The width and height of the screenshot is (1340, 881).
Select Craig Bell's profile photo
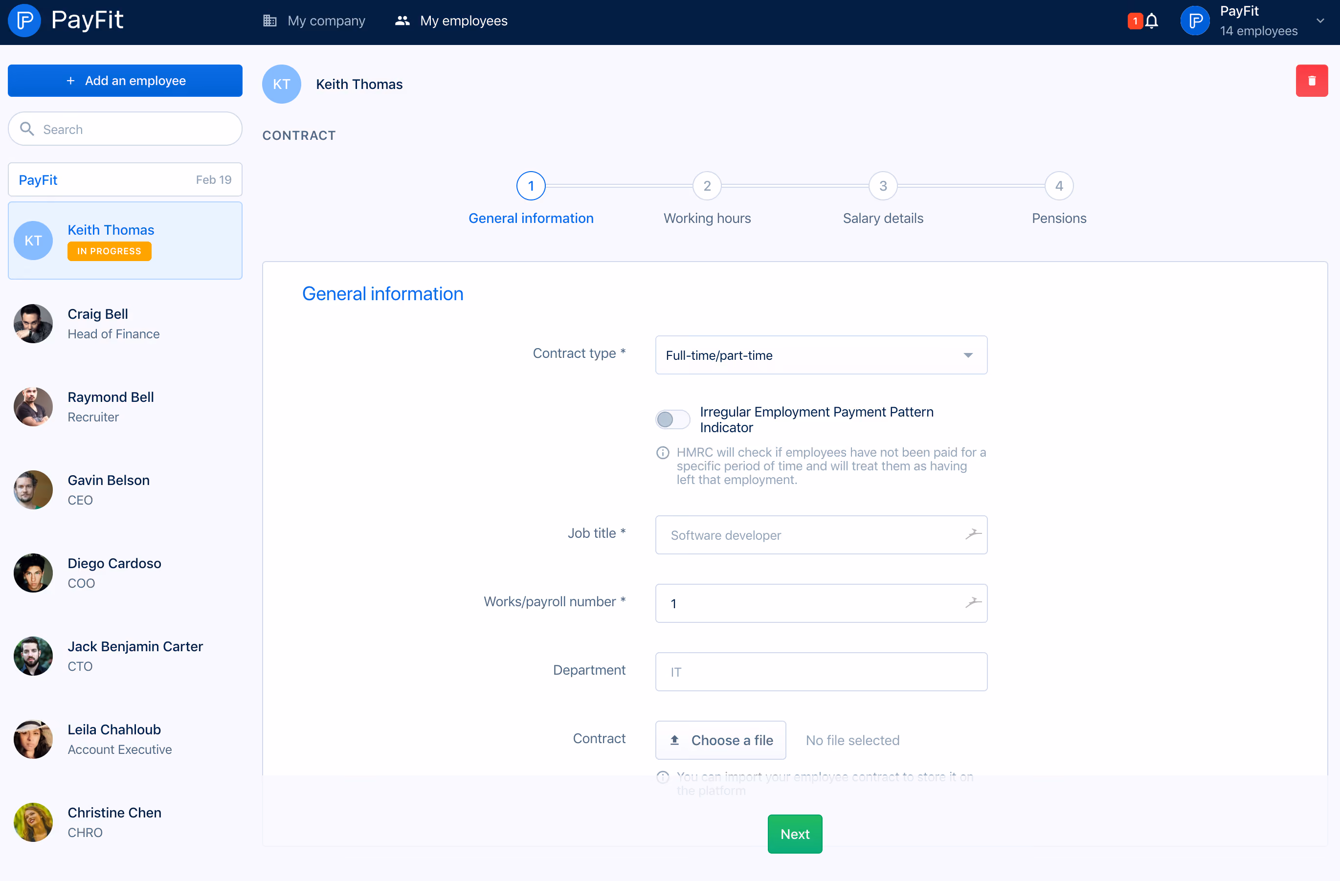(x=33, y=324)
